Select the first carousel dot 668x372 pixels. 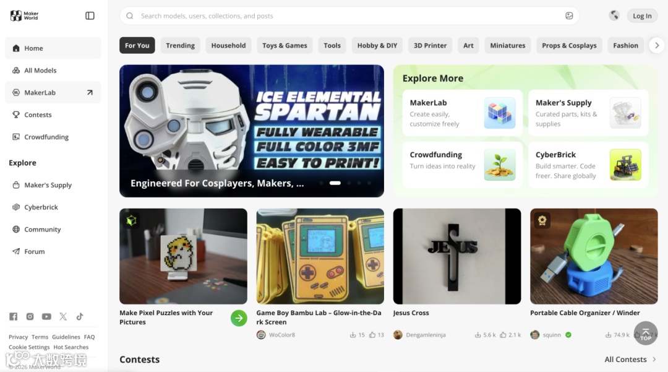[321, 183]
